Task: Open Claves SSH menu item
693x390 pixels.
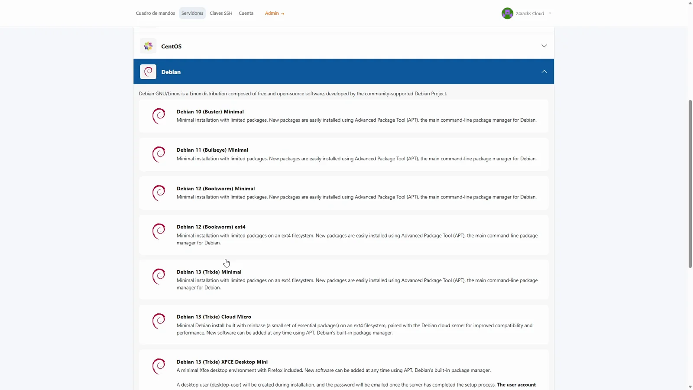Action: [221, 13]
